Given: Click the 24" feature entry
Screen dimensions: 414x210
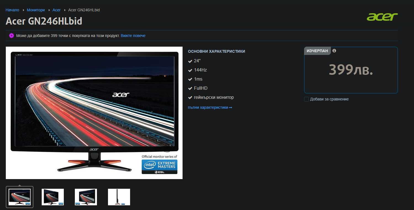Looking at the screenshot, I should tap(194, 61).
